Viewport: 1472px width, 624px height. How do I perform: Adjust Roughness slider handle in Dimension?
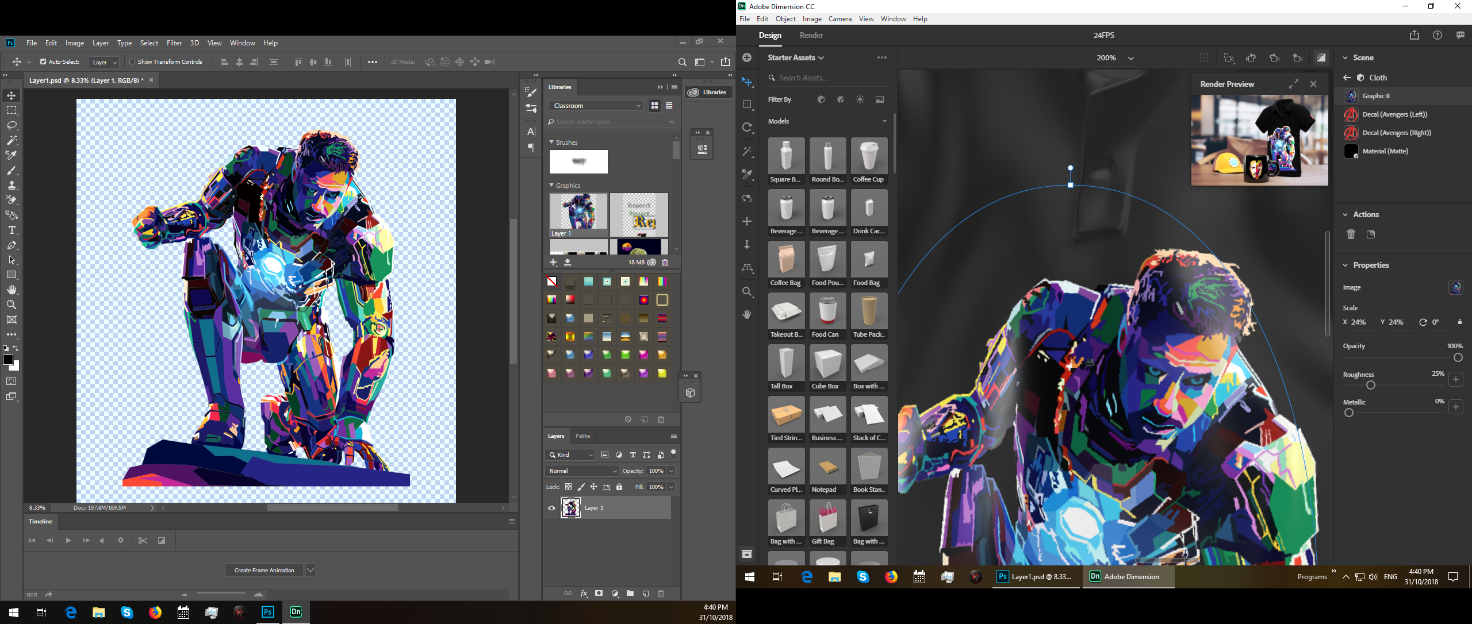coord(1371,385)
